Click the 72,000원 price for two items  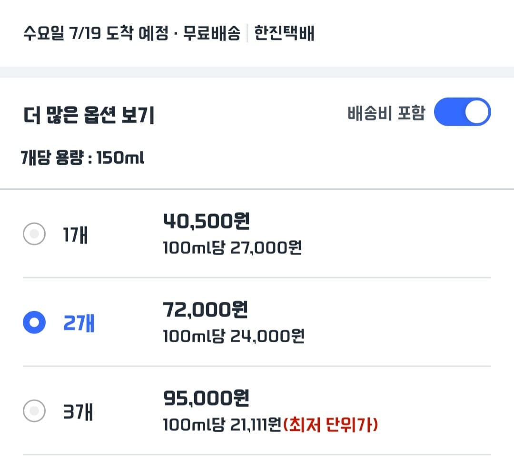pos(207,310)
